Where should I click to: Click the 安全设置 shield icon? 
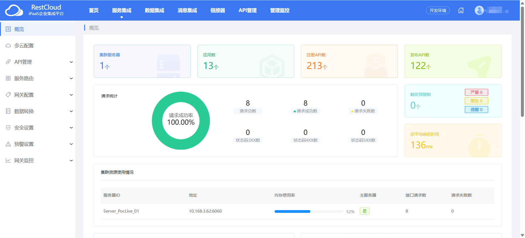click(x=8, y=127)
